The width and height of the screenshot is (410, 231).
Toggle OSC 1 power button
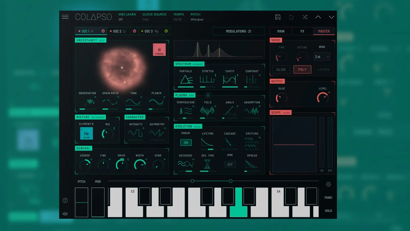coord(103,31)
